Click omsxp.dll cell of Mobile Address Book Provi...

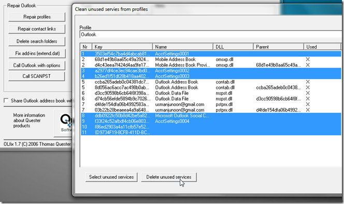pyautogui.click(x=224, y=65)
